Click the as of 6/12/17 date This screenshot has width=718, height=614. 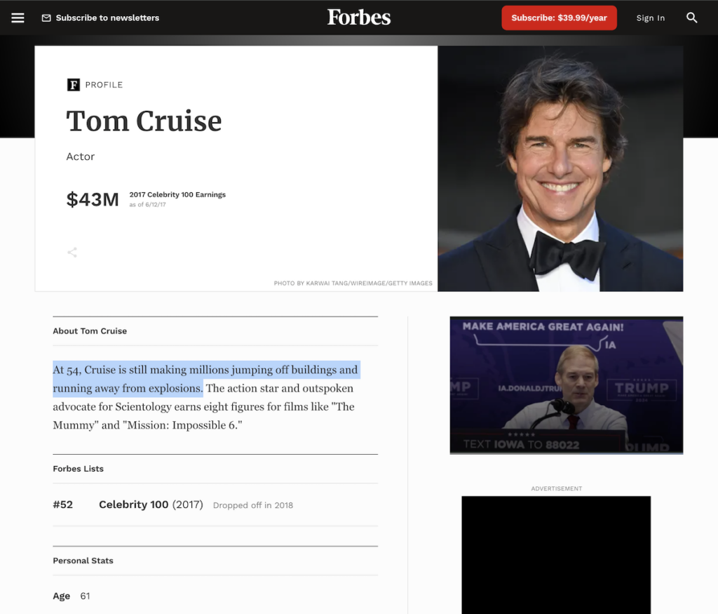[x=147, y=205]
